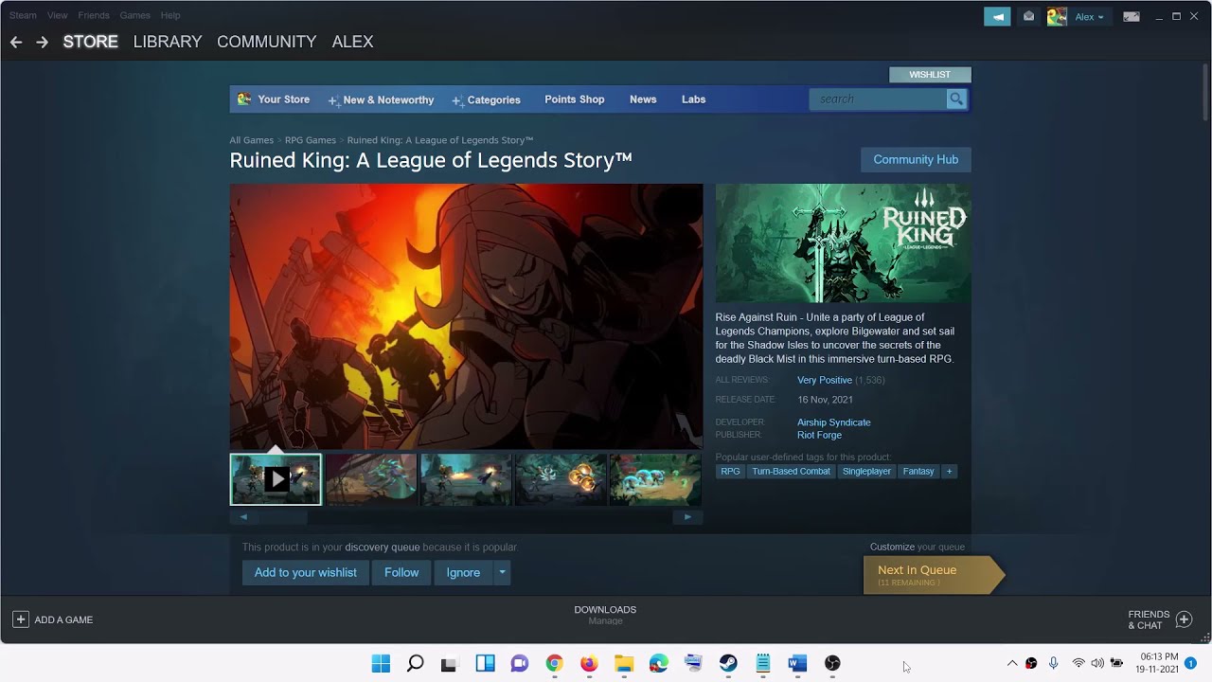Click the search magnifier button
The height and width of the screenshot is (682, 1212).
(x=956, y=99)
